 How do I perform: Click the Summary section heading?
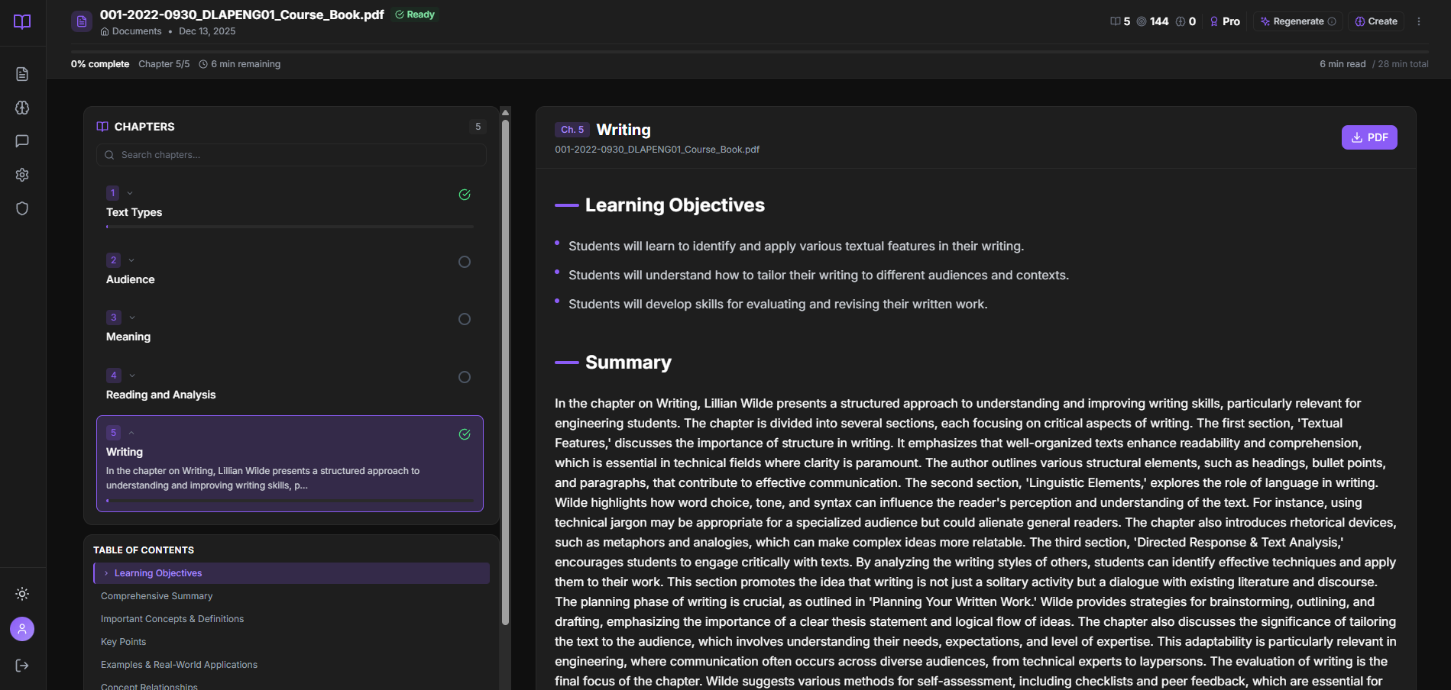pyautogui.click(x=628, y=363)
